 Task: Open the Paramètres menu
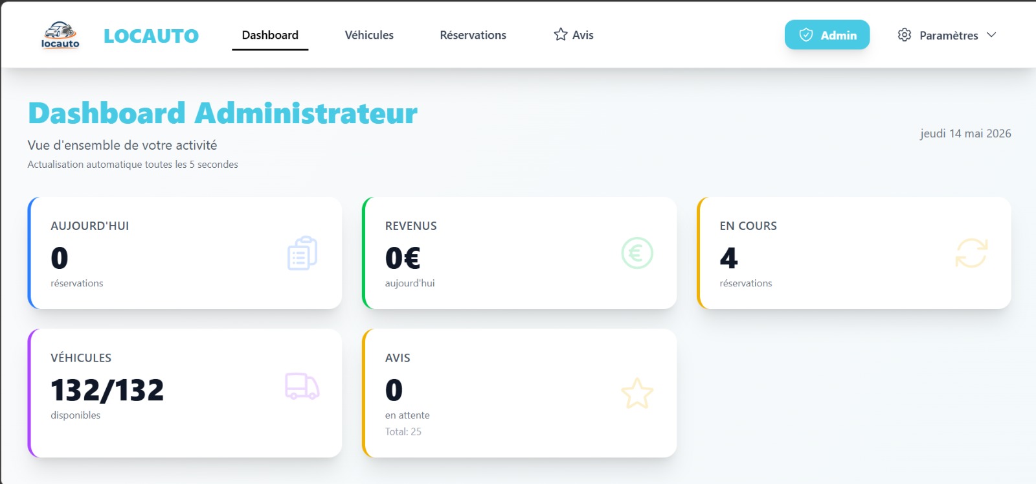pos(947,35)
